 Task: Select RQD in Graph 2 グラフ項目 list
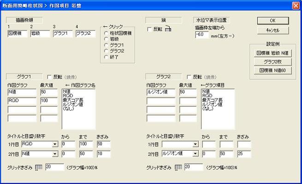pos(207,96)
